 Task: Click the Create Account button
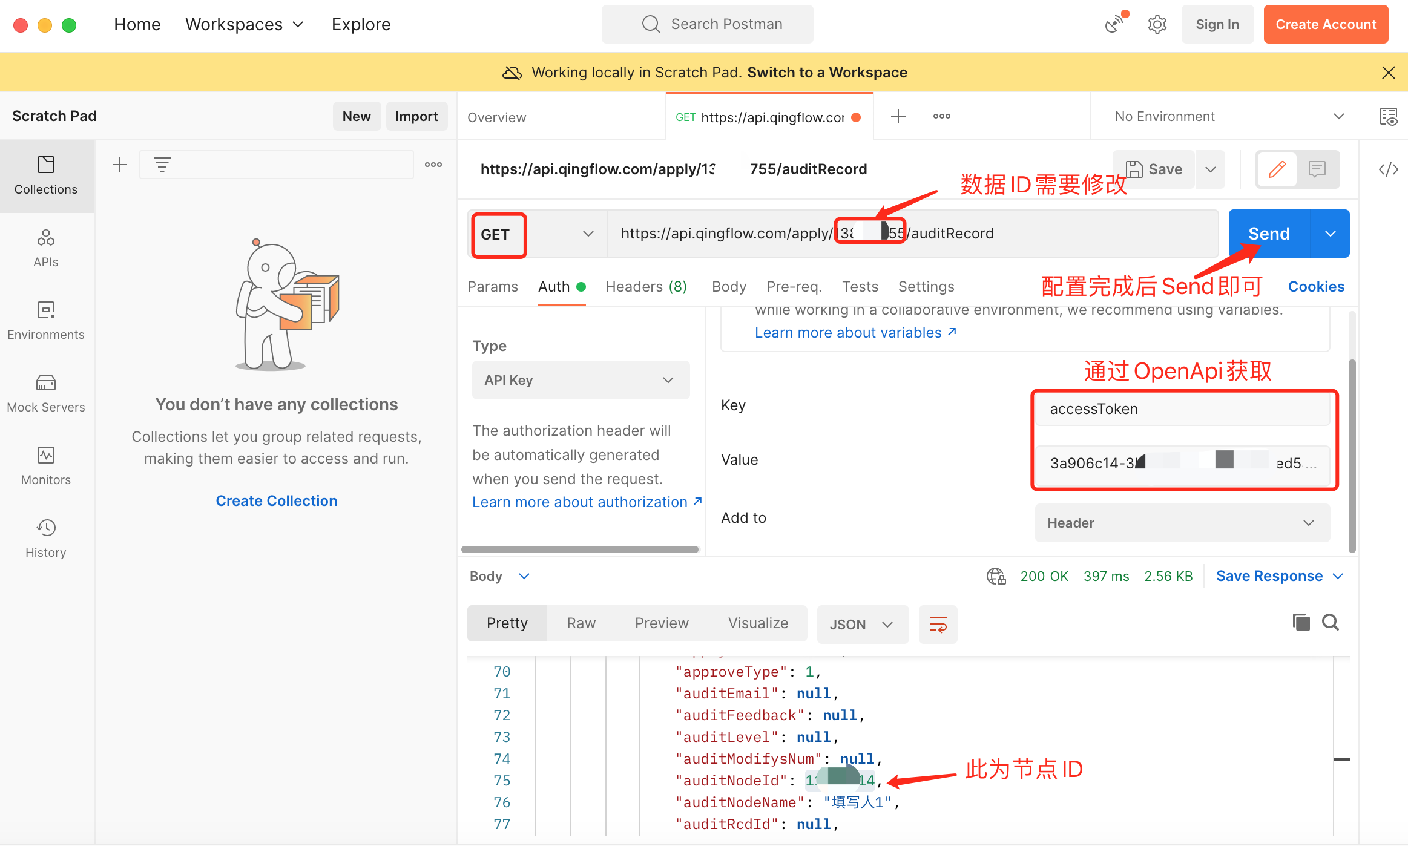click(1326, 24)
